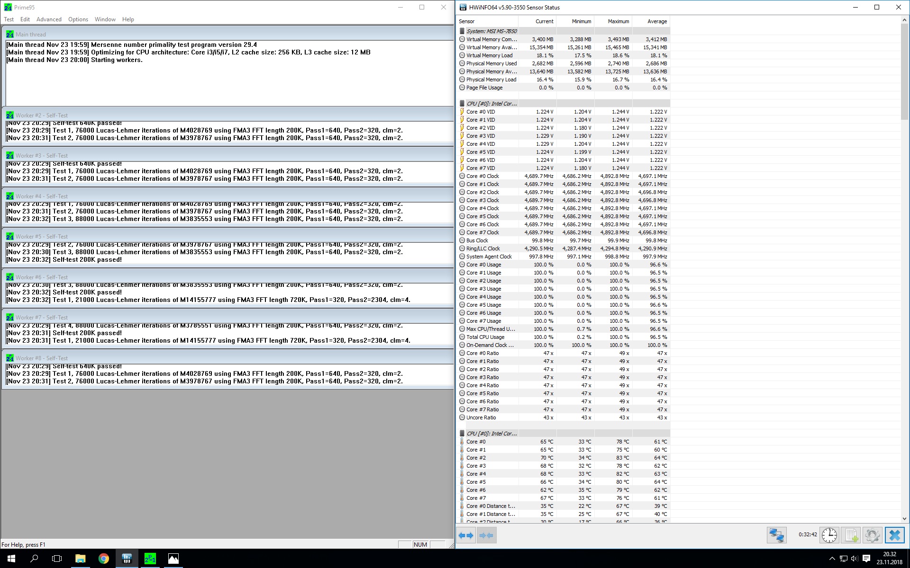This screenshot has width=910, height=568.
Task: Open HWiNFO sensor settings gear icon
Action: tap(872, 535)
